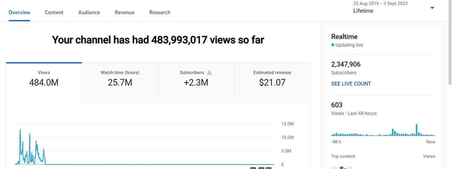Click the blue Updating live dot
Screen dimensions: 453x169
[333, 45]
